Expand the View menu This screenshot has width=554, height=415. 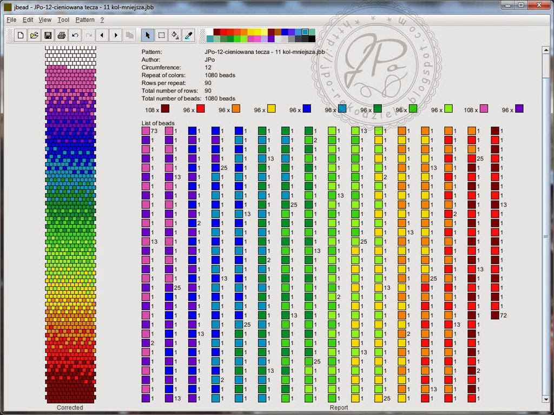pos(45,20)
